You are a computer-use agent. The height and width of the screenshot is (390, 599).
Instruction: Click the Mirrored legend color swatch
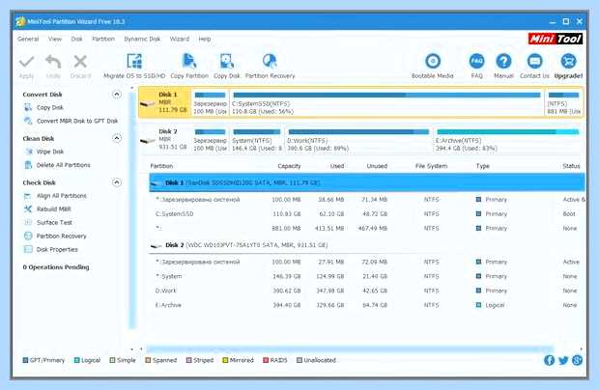click(225, 360)
